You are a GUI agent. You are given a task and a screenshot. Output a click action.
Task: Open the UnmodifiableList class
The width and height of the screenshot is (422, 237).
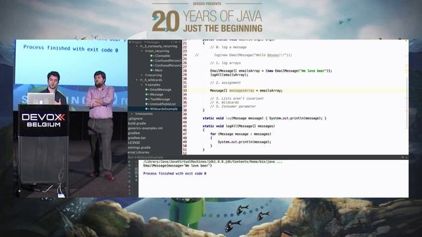(163, 104)
